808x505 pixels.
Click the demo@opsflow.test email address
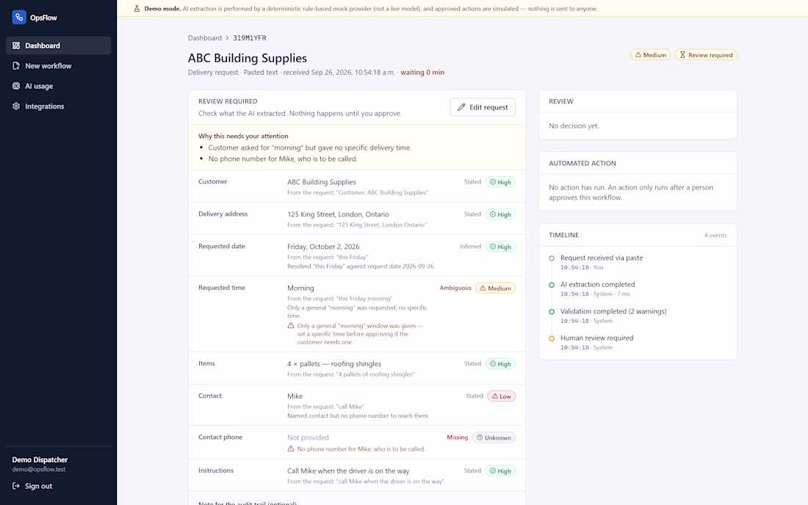(39, 470)
